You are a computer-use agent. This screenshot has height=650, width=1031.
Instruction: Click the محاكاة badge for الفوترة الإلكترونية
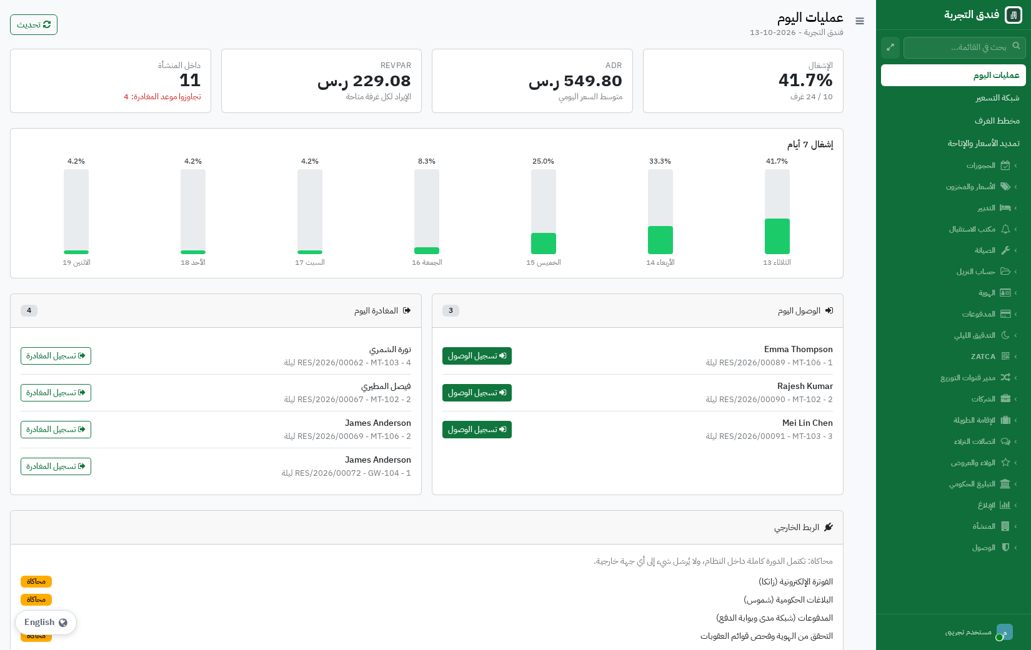coord(36,582)
